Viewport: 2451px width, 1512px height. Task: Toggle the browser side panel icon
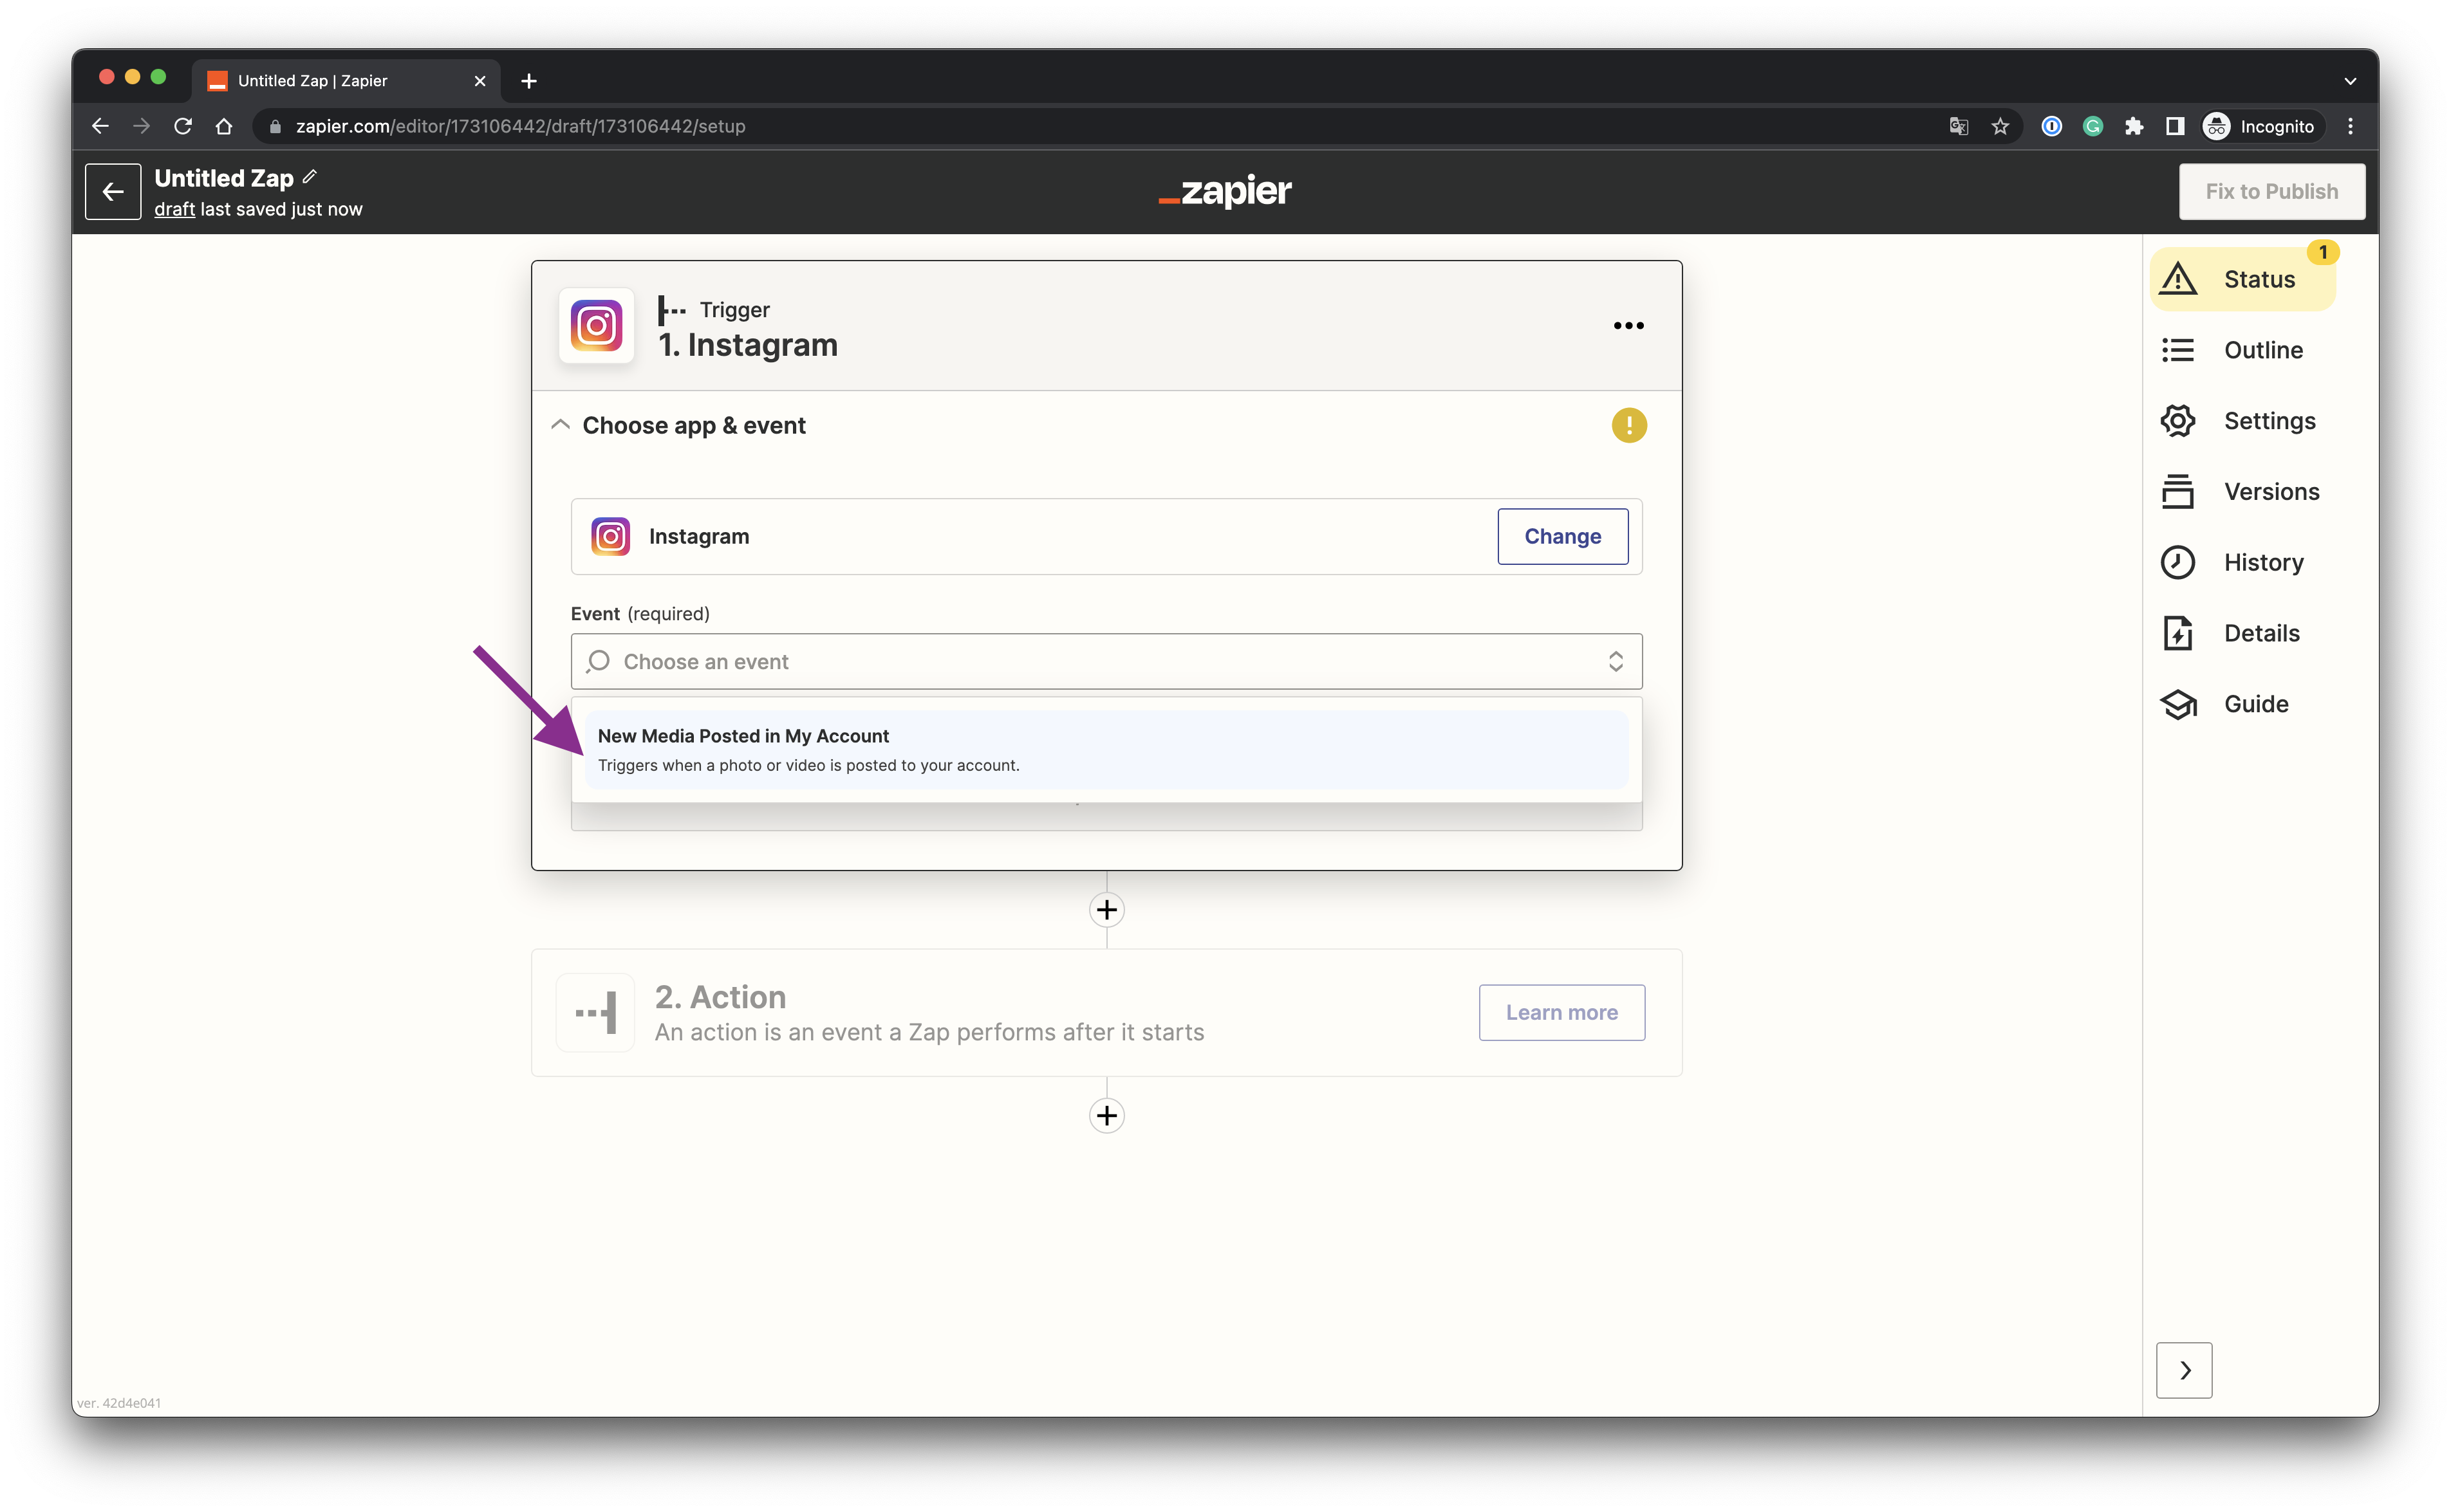point(2175,126)
